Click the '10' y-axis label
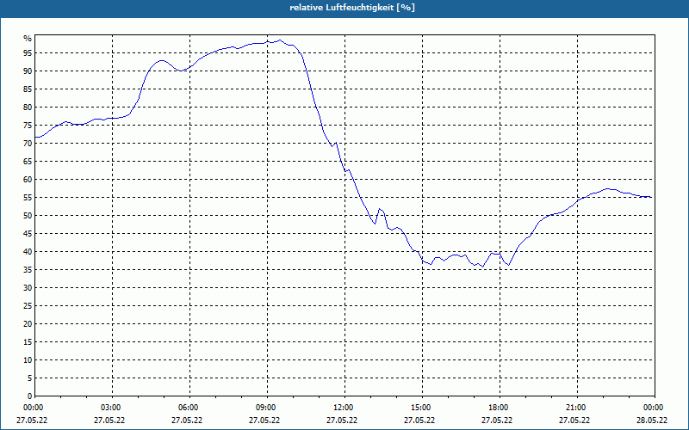The width and height of the screenshot is (689, 430). pyautogui.click(x=28, y=359)
